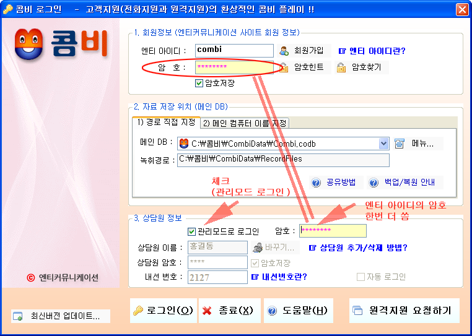Click the member 암호 password field
Viewport: 472px width, 336px height.
click(234, 67)
